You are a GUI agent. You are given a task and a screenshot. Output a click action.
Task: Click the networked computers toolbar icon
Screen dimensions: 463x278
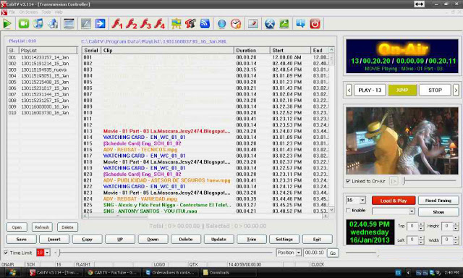[x=53, y=24]
